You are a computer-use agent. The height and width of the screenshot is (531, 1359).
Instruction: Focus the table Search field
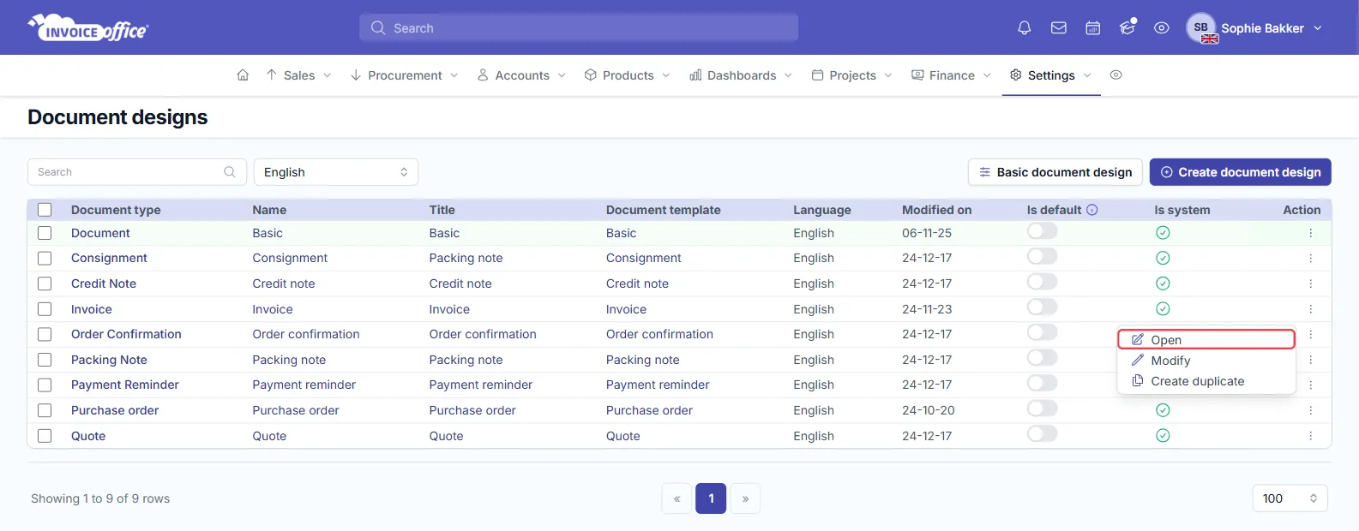pyautogui.click(x=137, y=172)
